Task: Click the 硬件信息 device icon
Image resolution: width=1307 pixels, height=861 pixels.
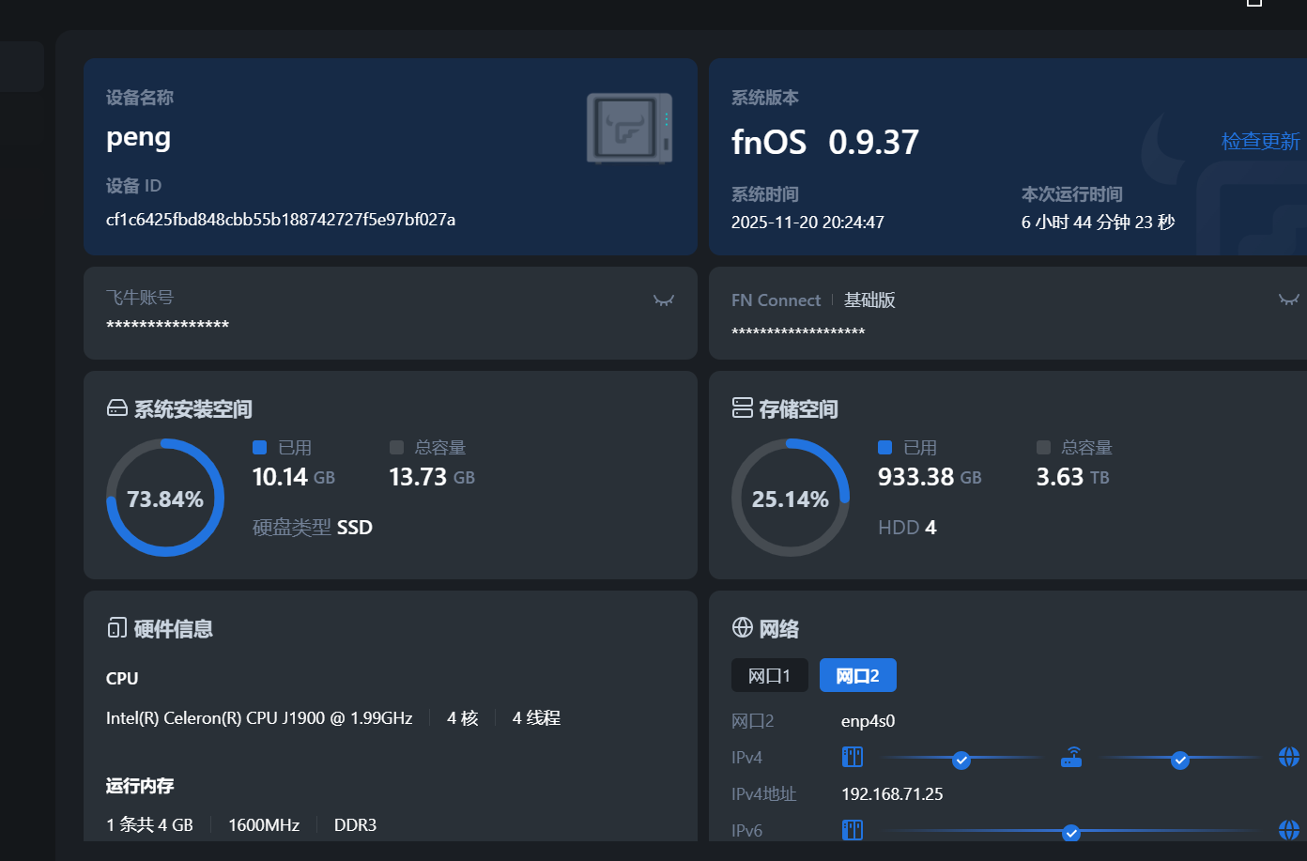Action: point(116,628)
